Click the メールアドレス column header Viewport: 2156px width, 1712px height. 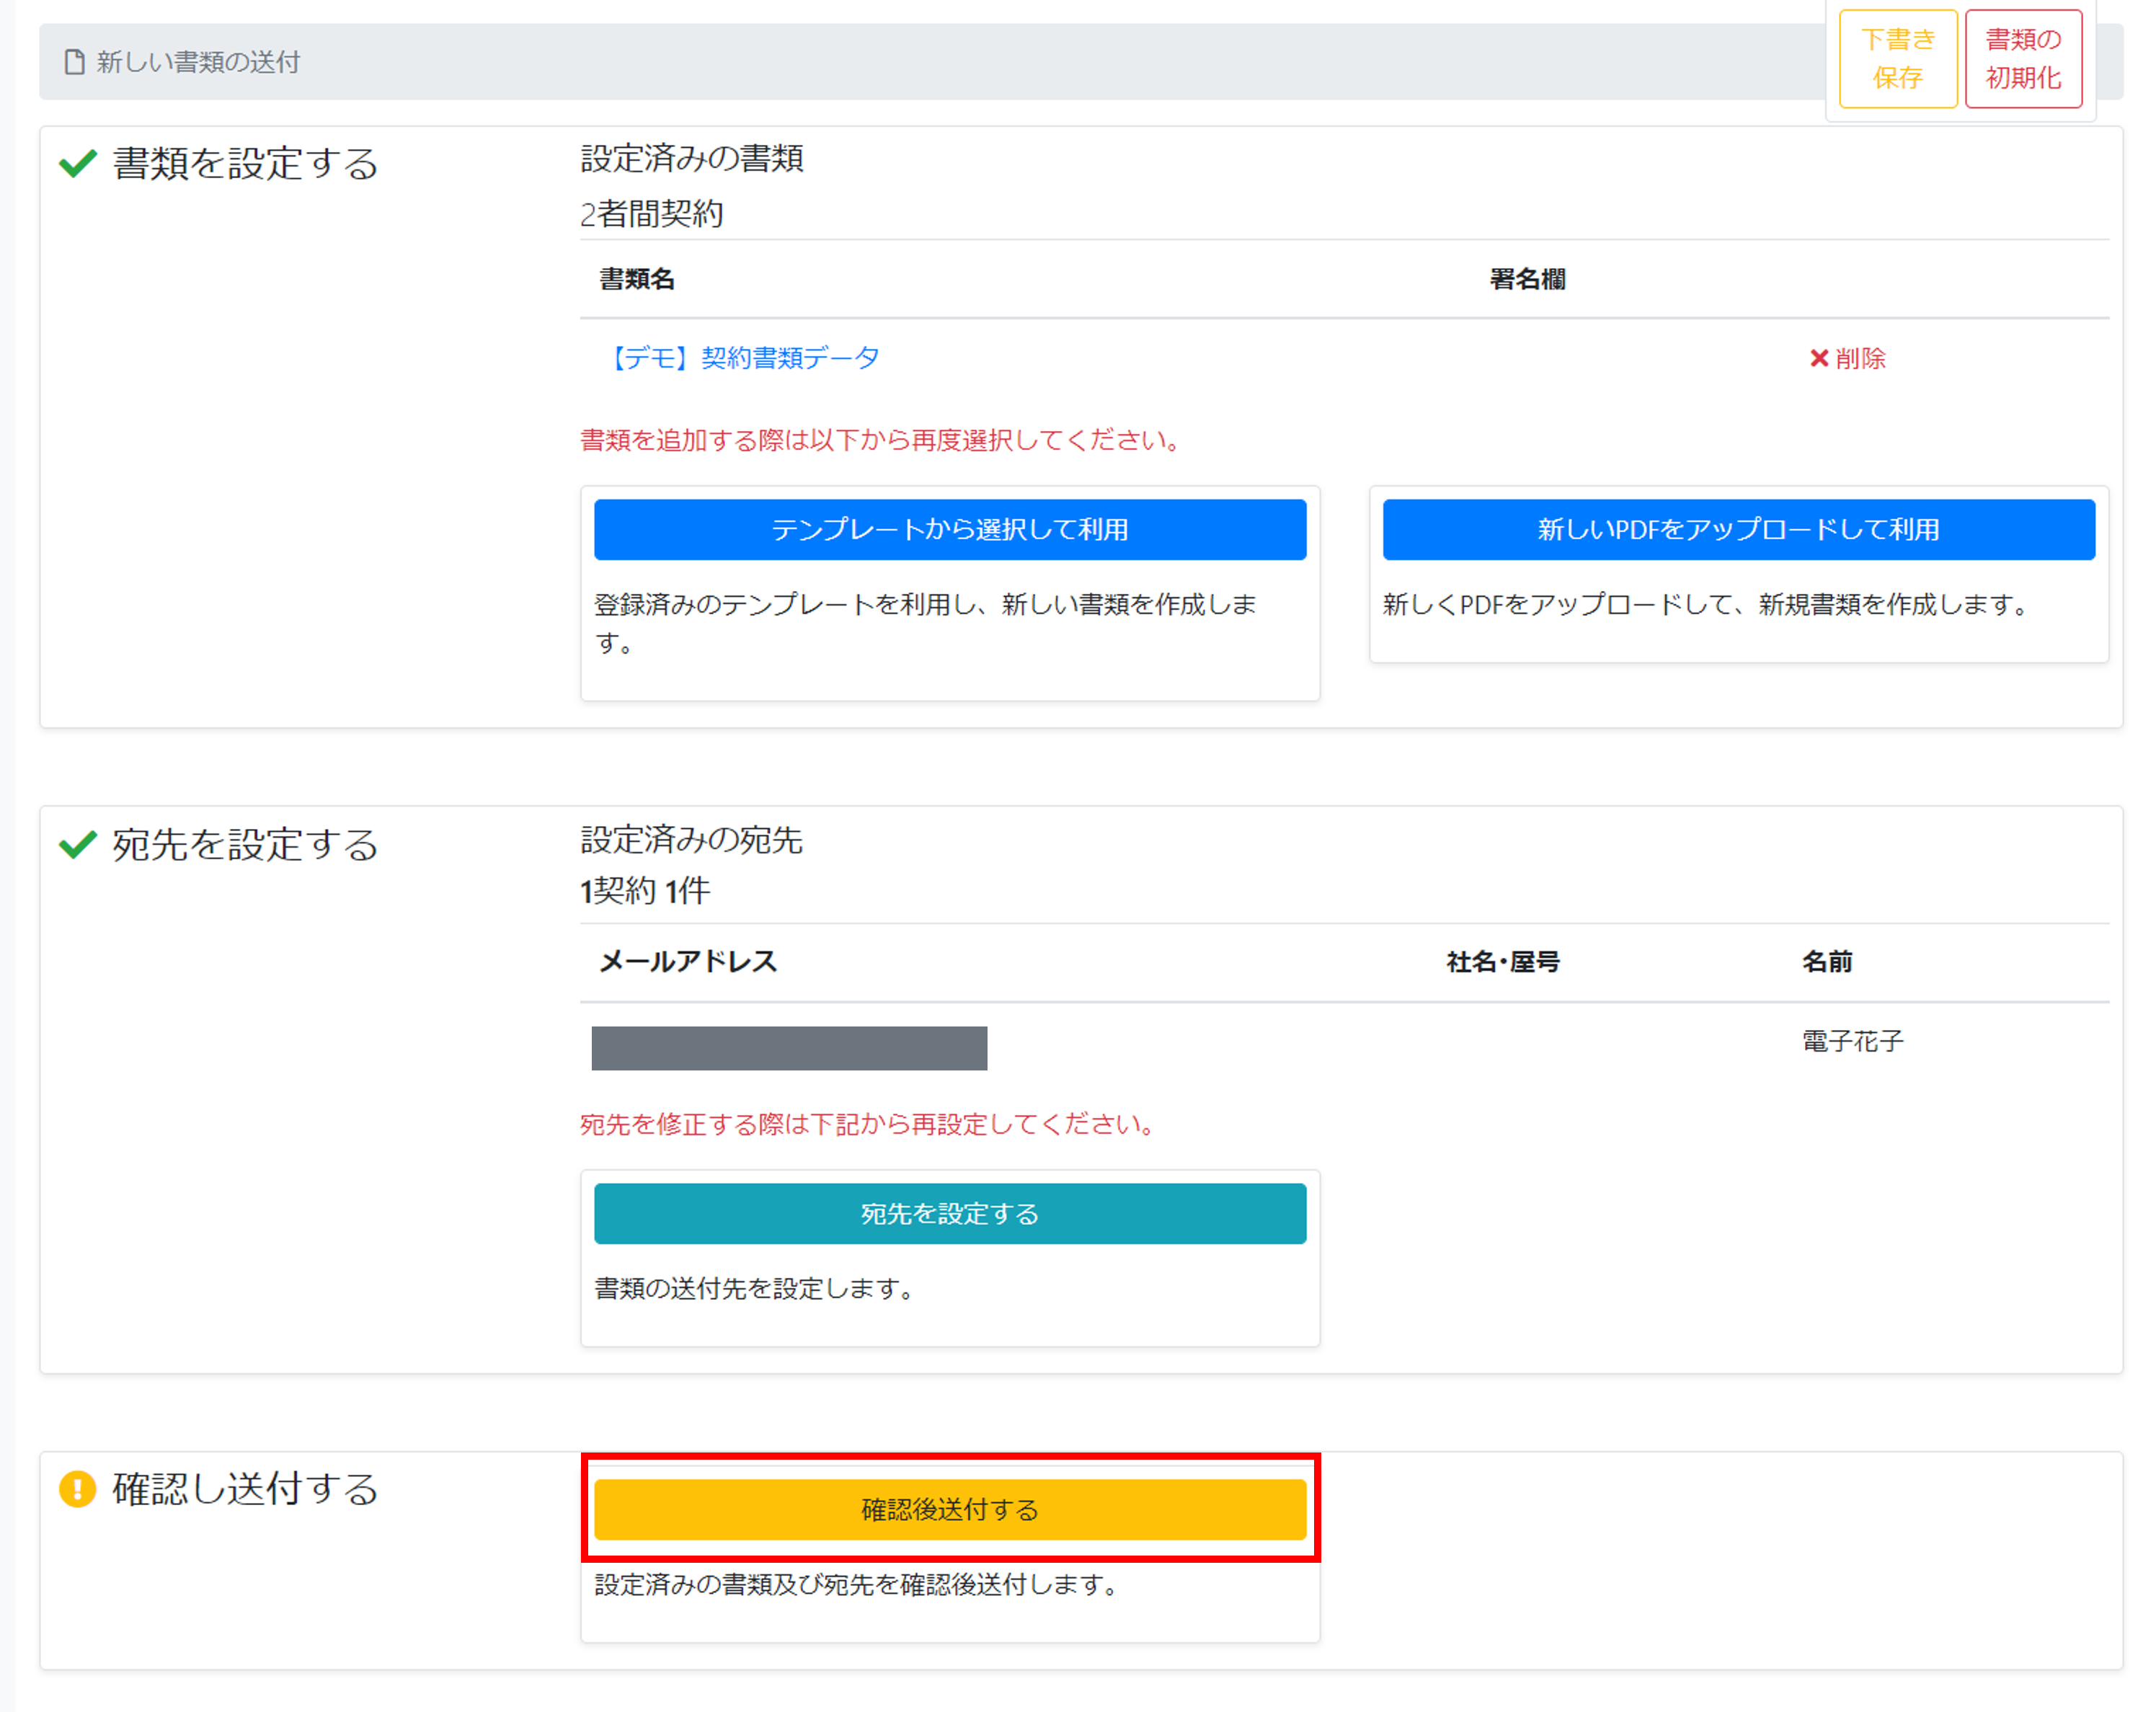[688, 962]
